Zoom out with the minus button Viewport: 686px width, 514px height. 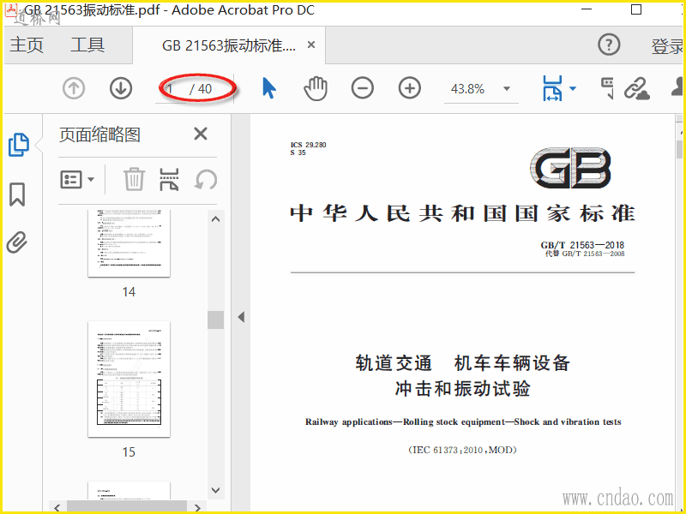pyautogui.click(x=362, y=88)
